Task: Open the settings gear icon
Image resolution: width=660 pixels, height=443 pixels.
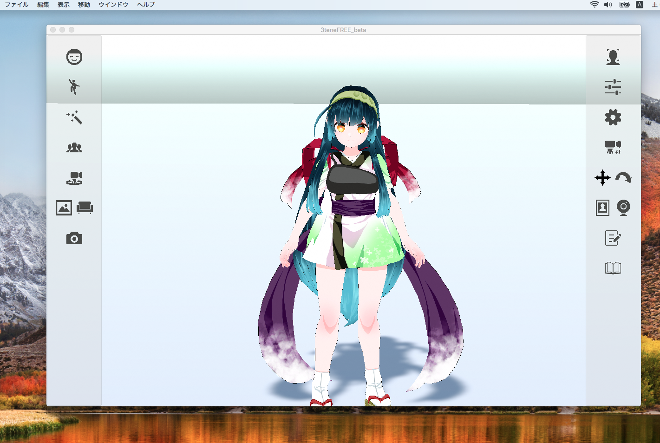Action: 613,117
